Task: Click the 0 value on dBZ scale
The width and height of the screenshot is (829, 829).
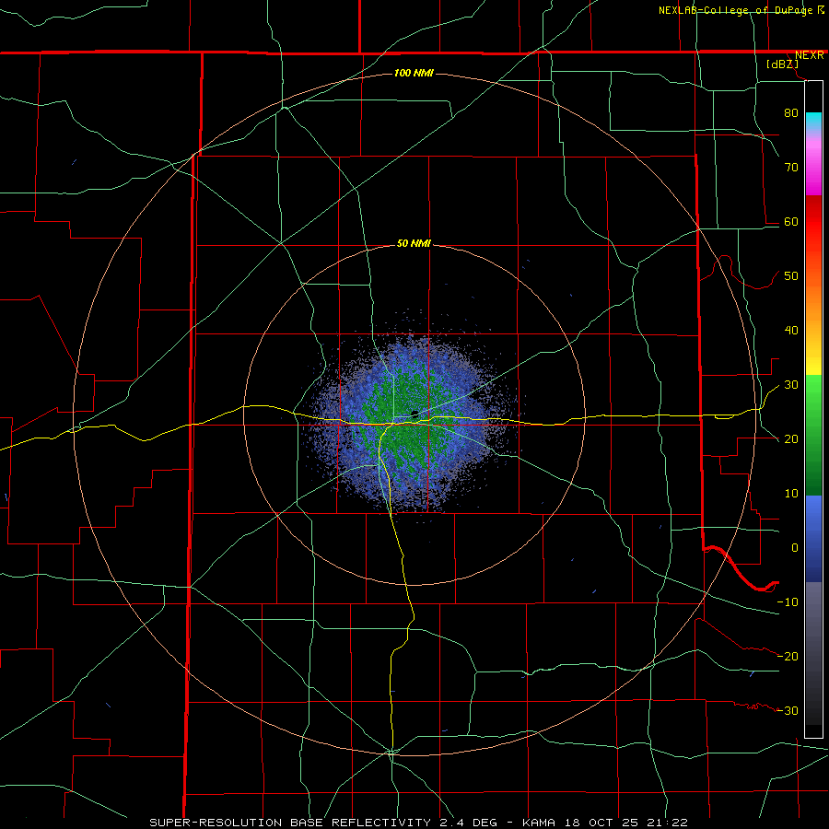Action: [x=795, y=548]
